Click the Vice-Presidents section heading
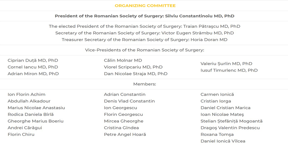 [x=144, y=50]
